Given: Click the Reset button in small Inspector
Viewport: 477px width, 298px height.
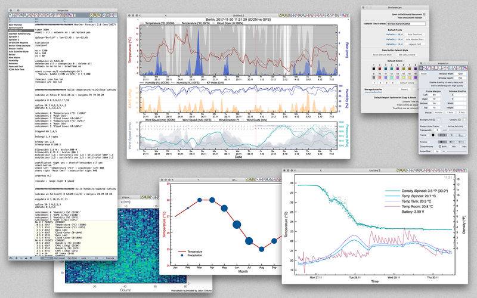Looking at the screenshot, I should pyautogui.click(x=424, y=73).
